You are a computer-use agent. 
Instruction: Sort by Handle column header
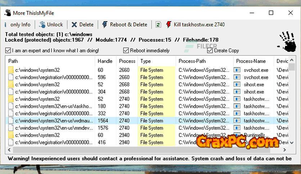(105, 61)
